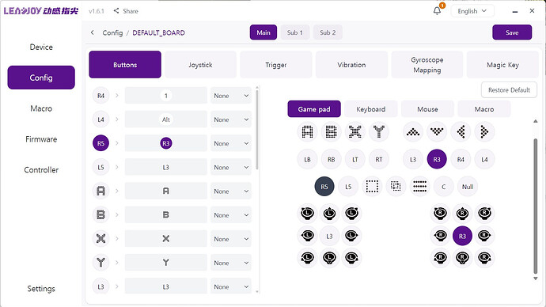Image resolution: width=546 pixels, height=307 pixels.
Task: Assign the RB bumper in the palette
Action: tap(331, 159)
